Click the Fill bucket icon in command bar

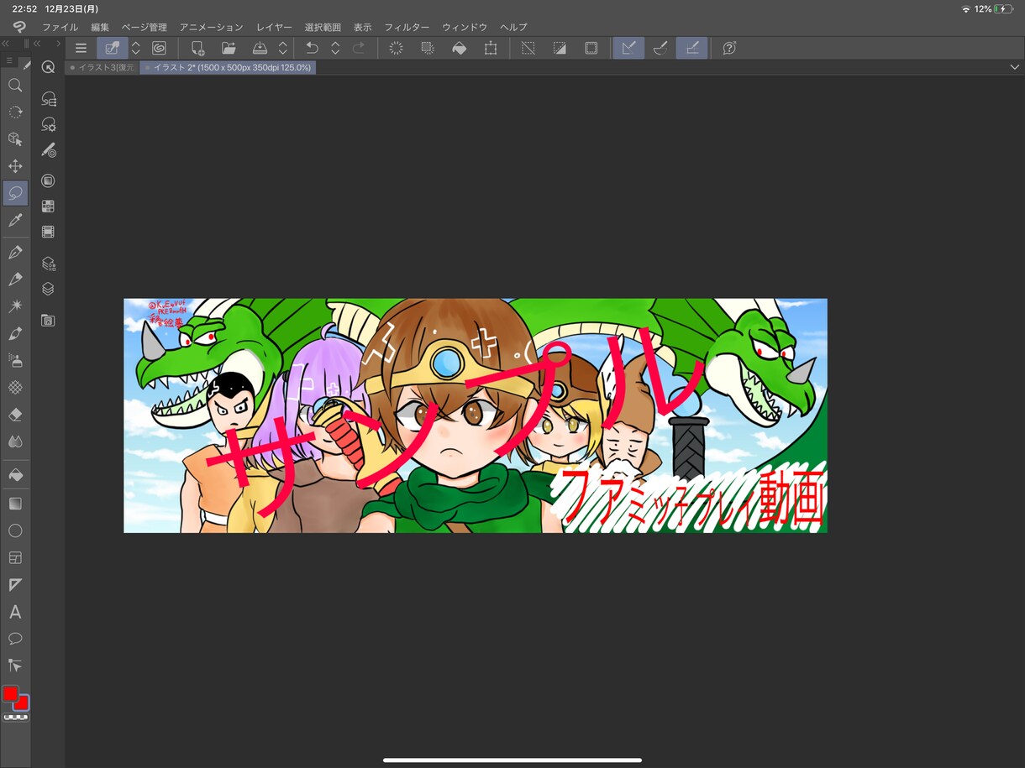tap(460, 48)
